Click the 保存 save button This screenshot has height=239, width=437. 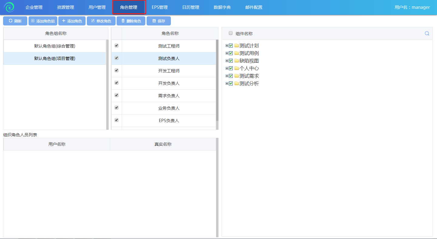tap(158, 21)
